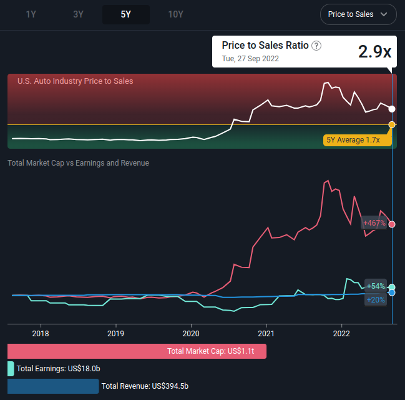The height and width of the screenshot is (400, 405).
Task: Click the 2020 axis label
Action: (191, 334)
